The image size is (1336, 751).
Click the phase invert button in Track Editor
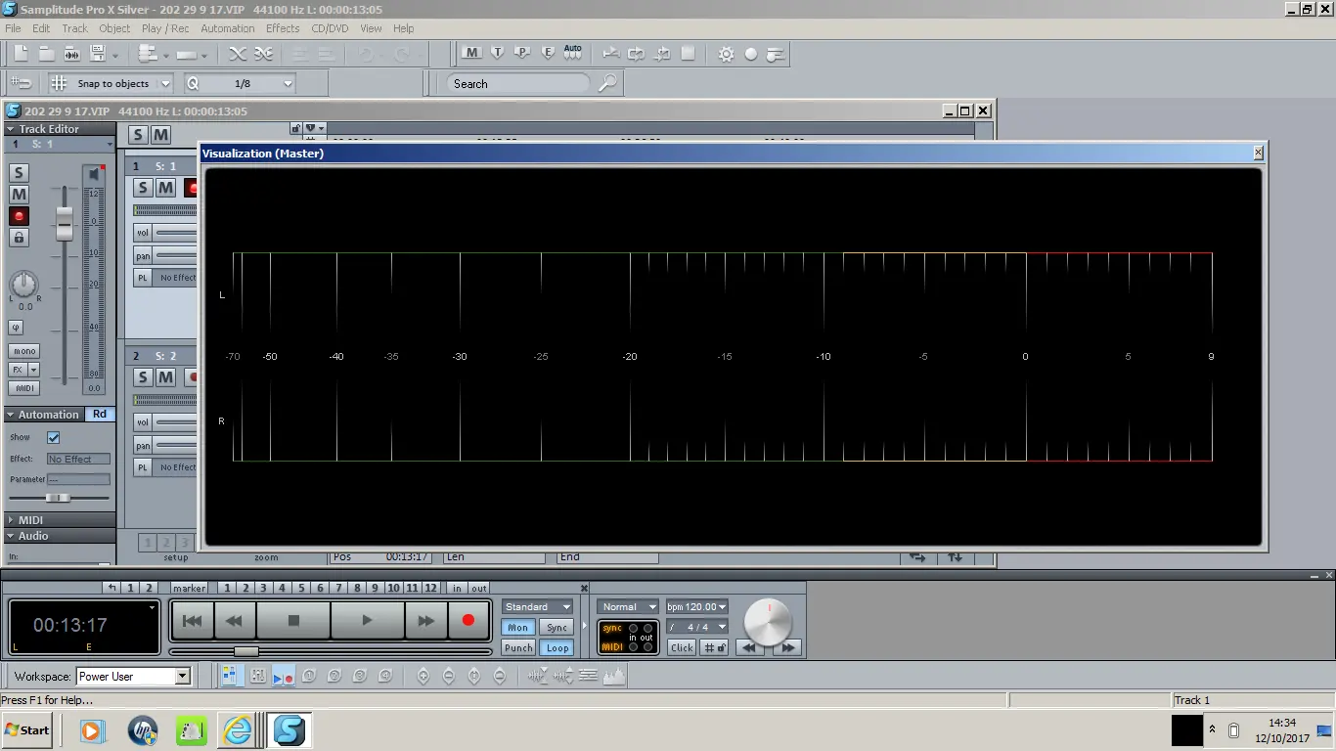pyautogui.click(x=17, y=328)
